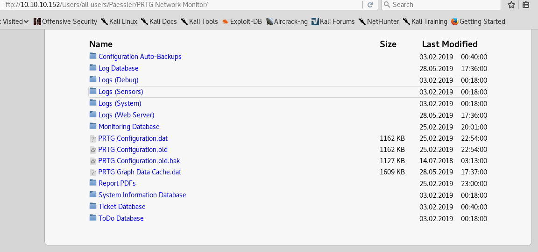Click the folder icon beside Report PDFs
The image size is (538, 252).
93,183
